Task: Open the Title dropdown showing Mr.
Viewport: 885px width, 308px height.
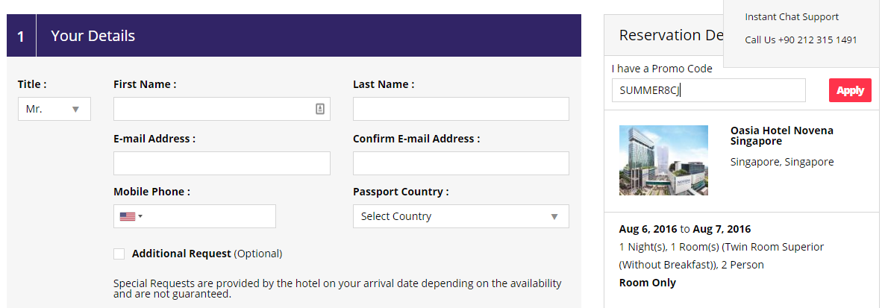Action: (x=54, y=109)
